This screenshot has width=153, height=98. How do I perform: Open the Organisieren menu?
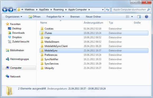pyautogui.click(x=14, y=17)
